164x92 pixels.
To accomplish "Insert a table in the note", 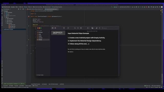I will click(x=81, y=28).
